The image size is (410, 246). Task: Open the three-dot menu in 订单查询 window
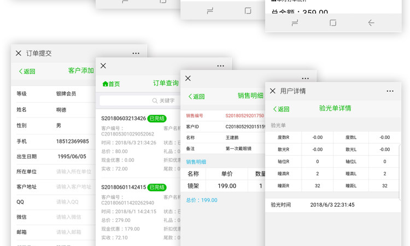pos(220,66)
